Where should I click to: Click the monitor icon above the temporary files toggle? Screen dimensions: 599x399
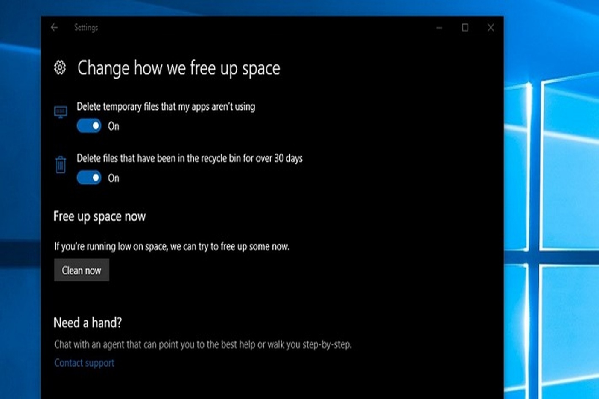click(x=61, y=111)
